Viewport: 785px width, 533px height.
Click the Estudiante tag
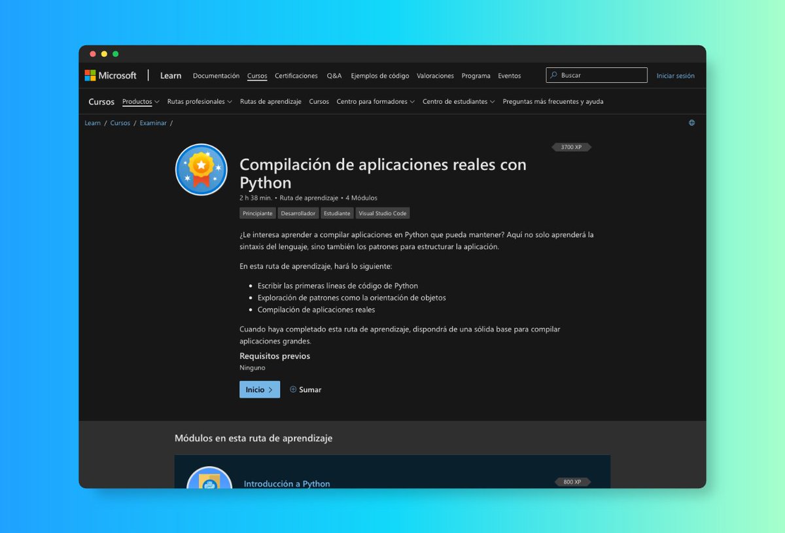(337, 214)
